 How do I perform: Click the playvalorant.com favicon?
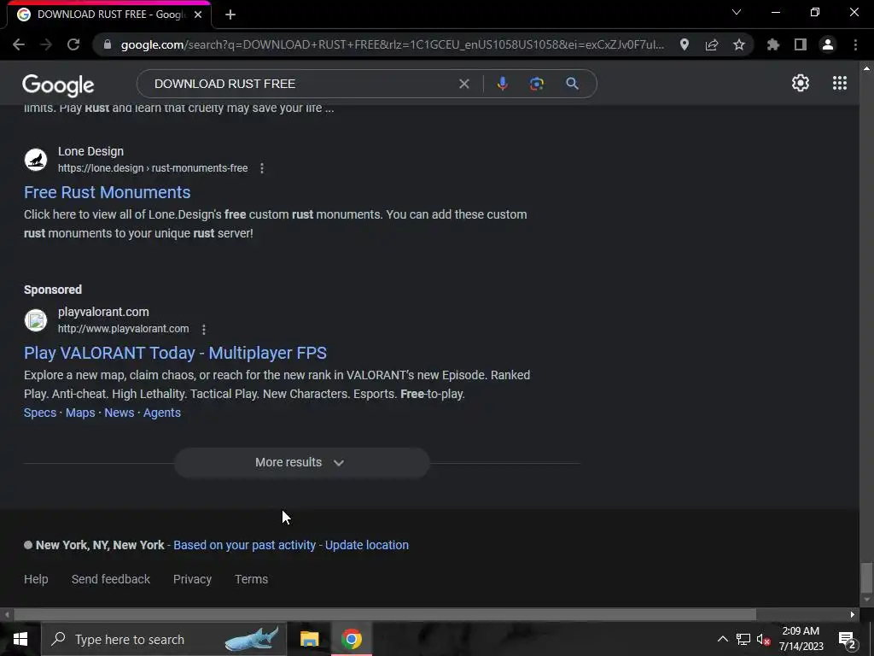click(36, 320)
